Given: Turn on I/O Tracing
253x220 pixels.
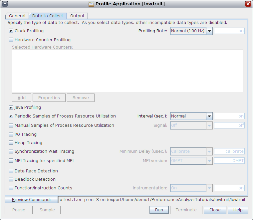Looking at the screenshot, I should click(11, 134).
